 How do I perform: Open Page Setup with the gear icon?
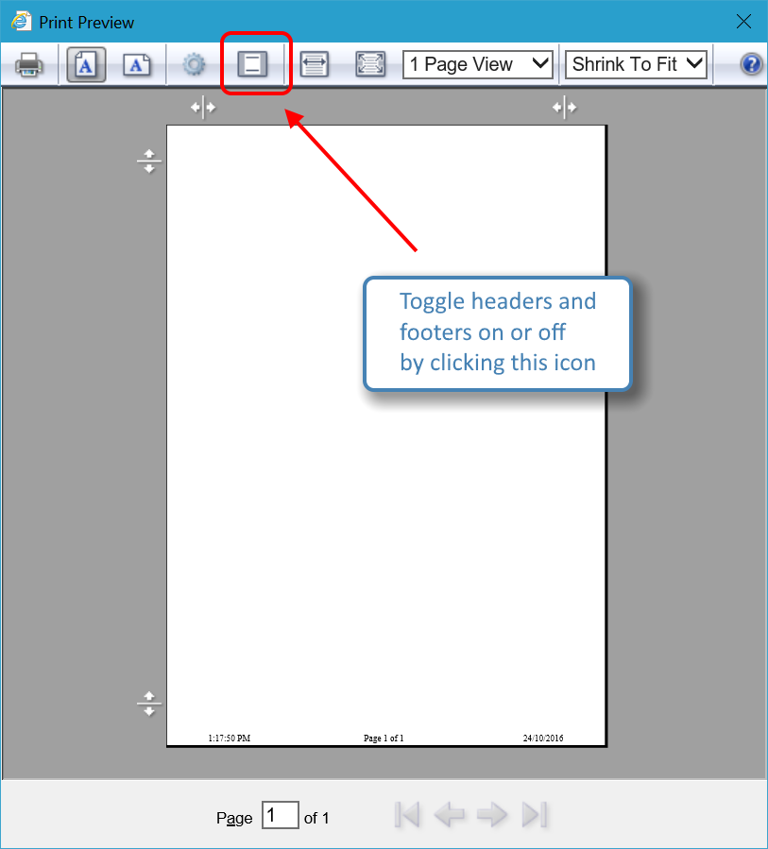point(193,63)
